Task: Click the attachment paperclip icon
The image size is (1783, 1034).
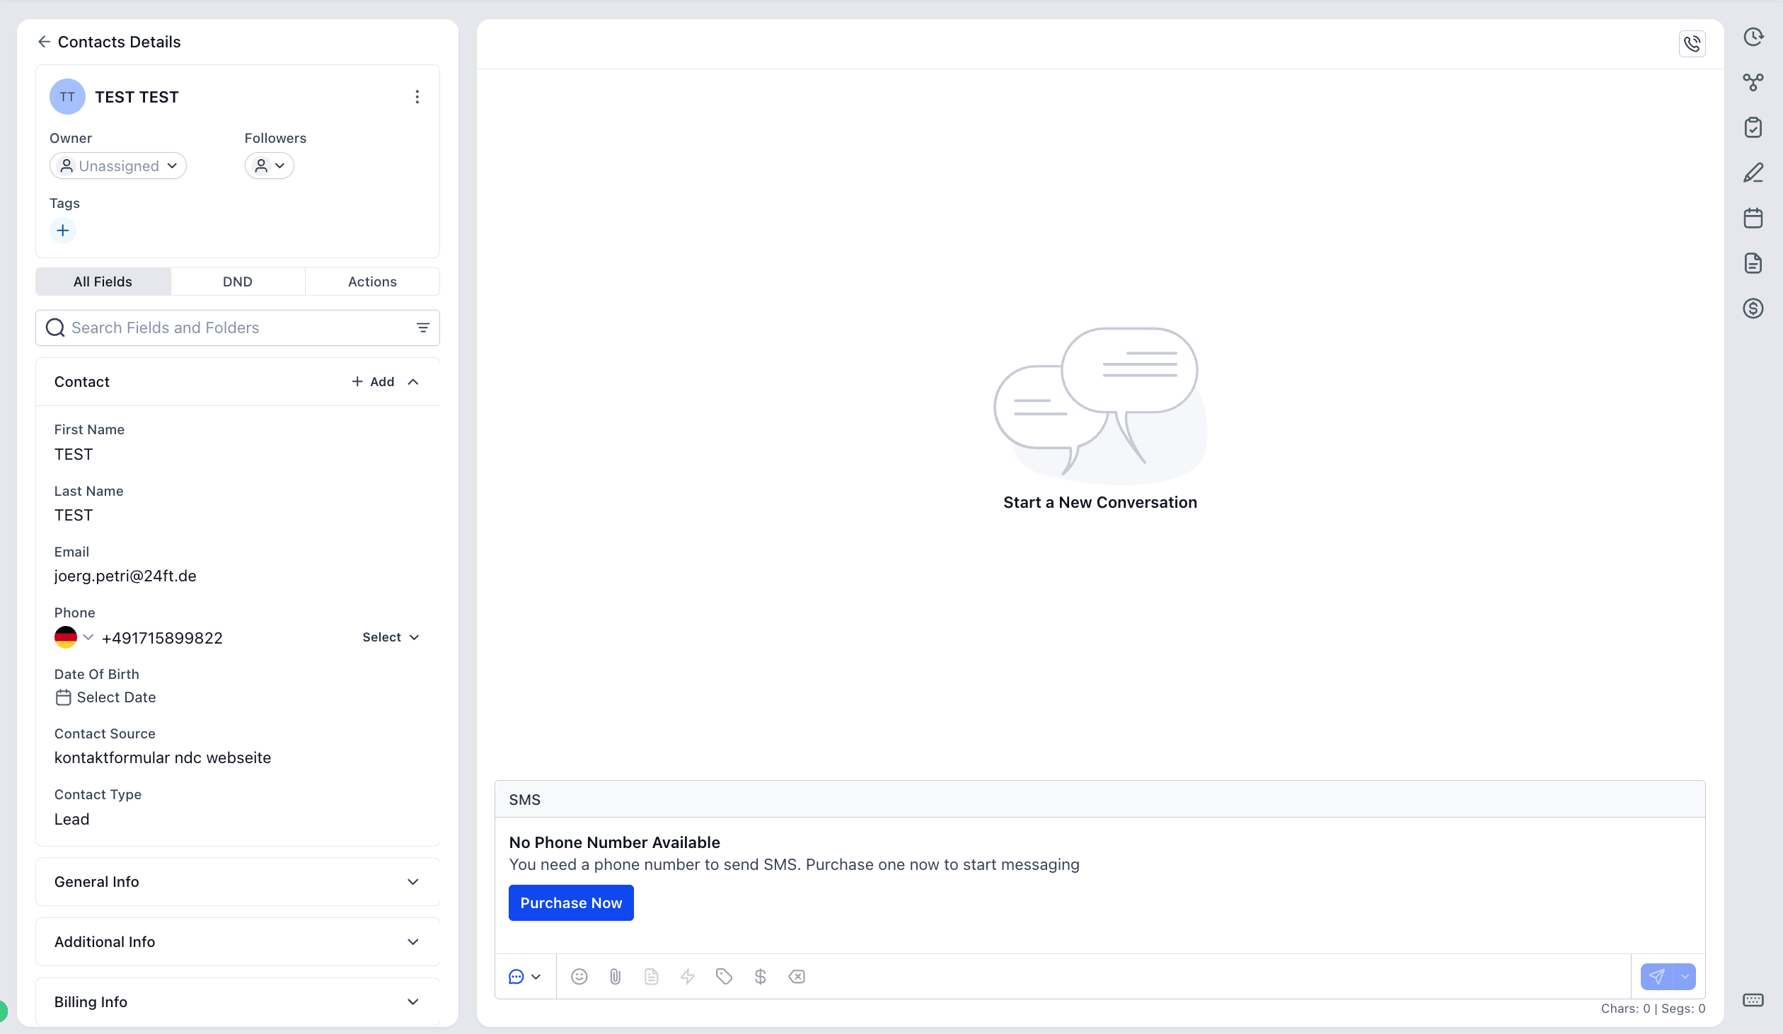Action: pyautogui.click(x=615, y=977)
